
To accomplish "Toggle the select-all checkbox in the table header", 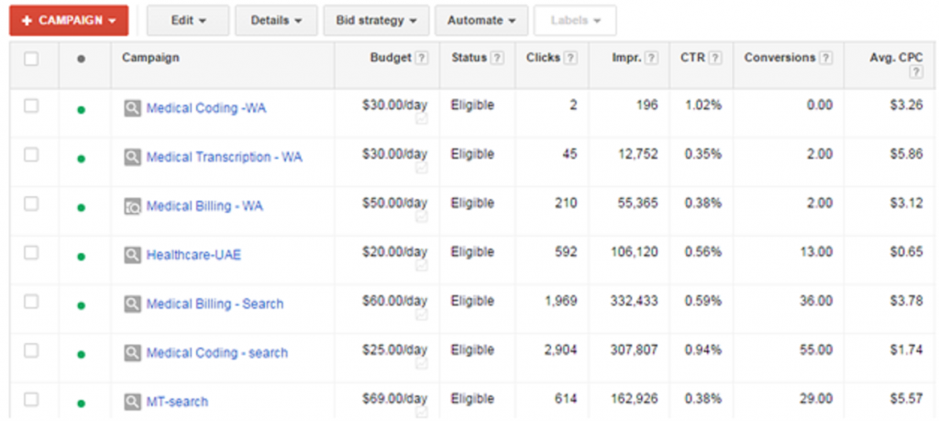I will click(x=31, y=59).
